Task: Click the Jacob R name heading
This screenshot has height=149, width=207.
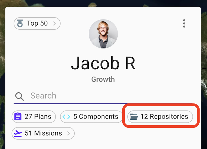Action: click(x=103, y=63)
